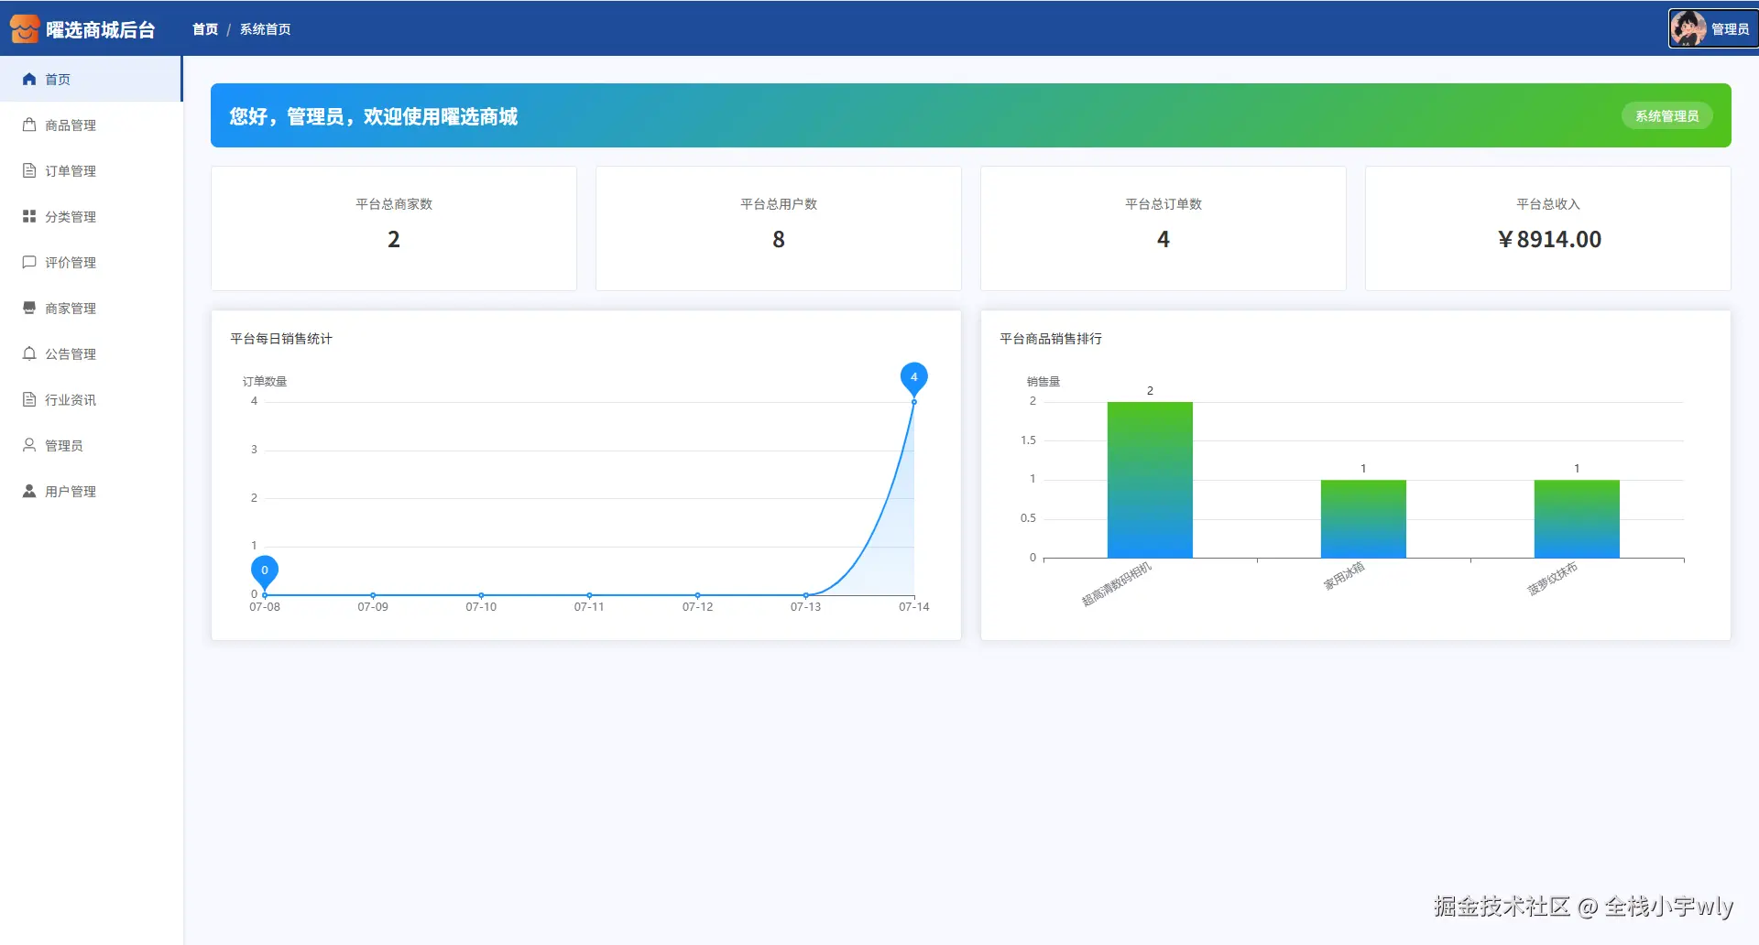The height and width of the screenshot is (945, 1759).
Task: Click the 超高清数码相机 bar in sales ranking
Action: 1150,480
